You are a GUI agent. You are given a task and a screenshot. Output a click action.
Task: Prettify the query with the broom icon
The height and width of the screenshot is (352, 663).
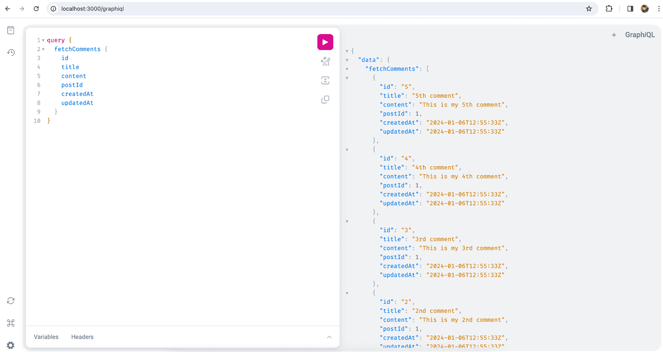325,61
